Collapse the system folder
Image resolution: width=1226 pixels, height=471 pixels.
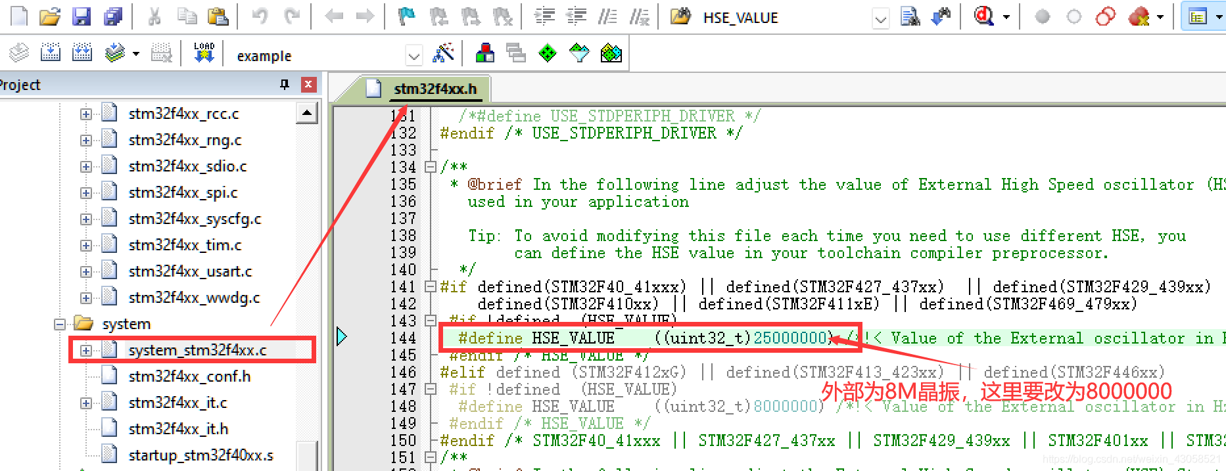click(60, 324)
